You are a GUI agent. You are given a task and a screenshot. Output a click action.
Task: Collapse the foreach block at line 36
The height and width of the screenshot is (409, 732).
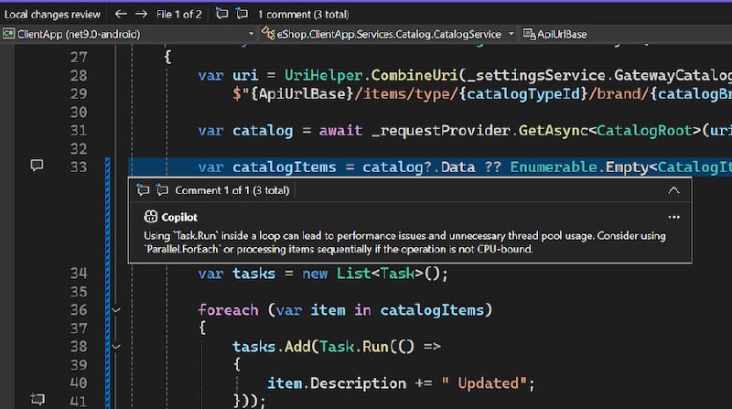116,310
